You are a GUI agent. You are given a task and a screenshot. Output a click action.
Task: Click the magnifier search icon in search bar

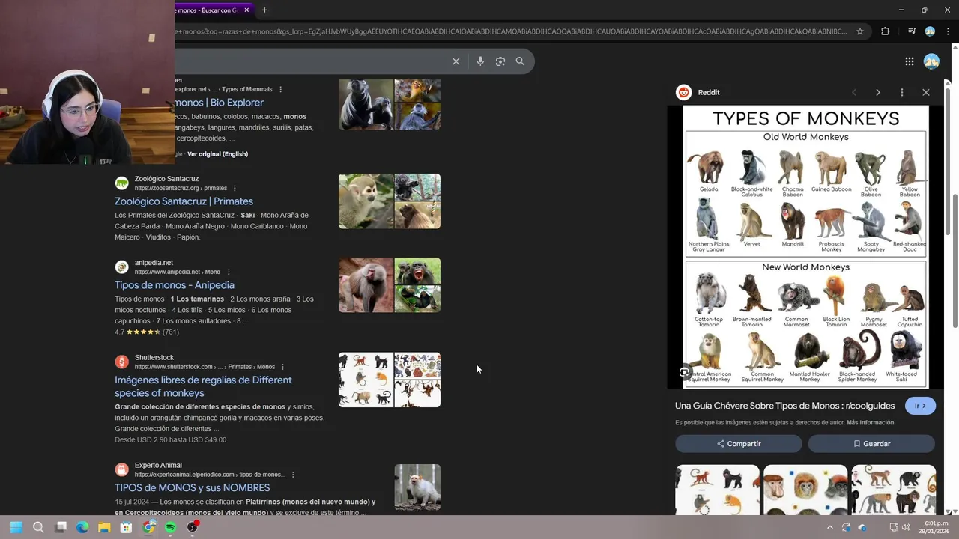pos(520,61)
